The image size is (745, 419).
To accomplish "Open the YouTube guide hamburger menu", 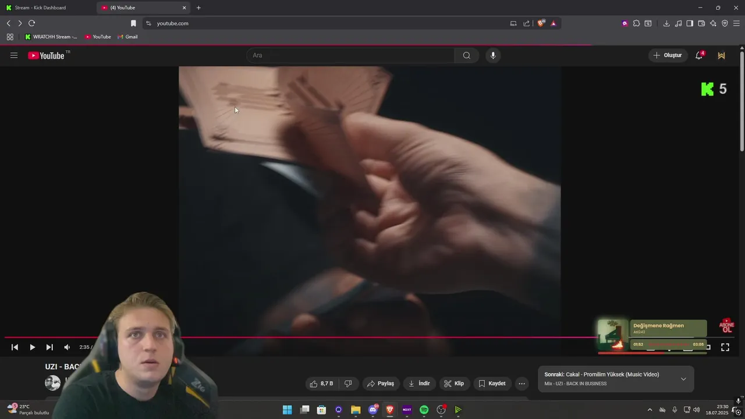I will point(14,55).
